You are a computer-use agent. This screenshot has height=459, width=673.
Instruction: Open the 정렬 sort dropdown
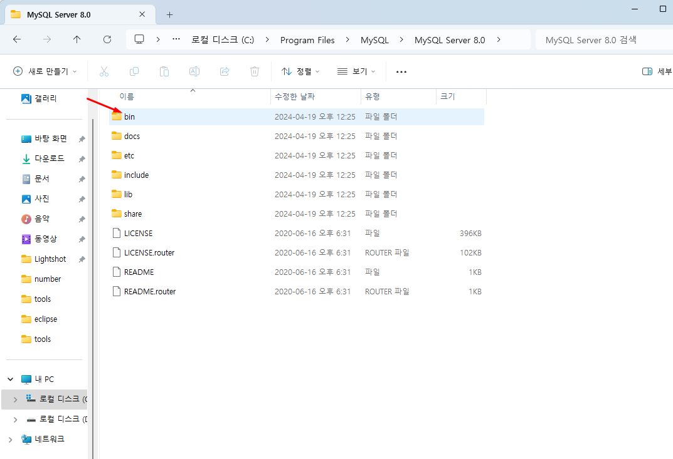click(300, 71)
